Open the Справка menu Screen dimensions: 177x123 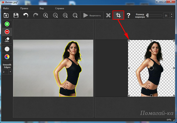point(60,8)
